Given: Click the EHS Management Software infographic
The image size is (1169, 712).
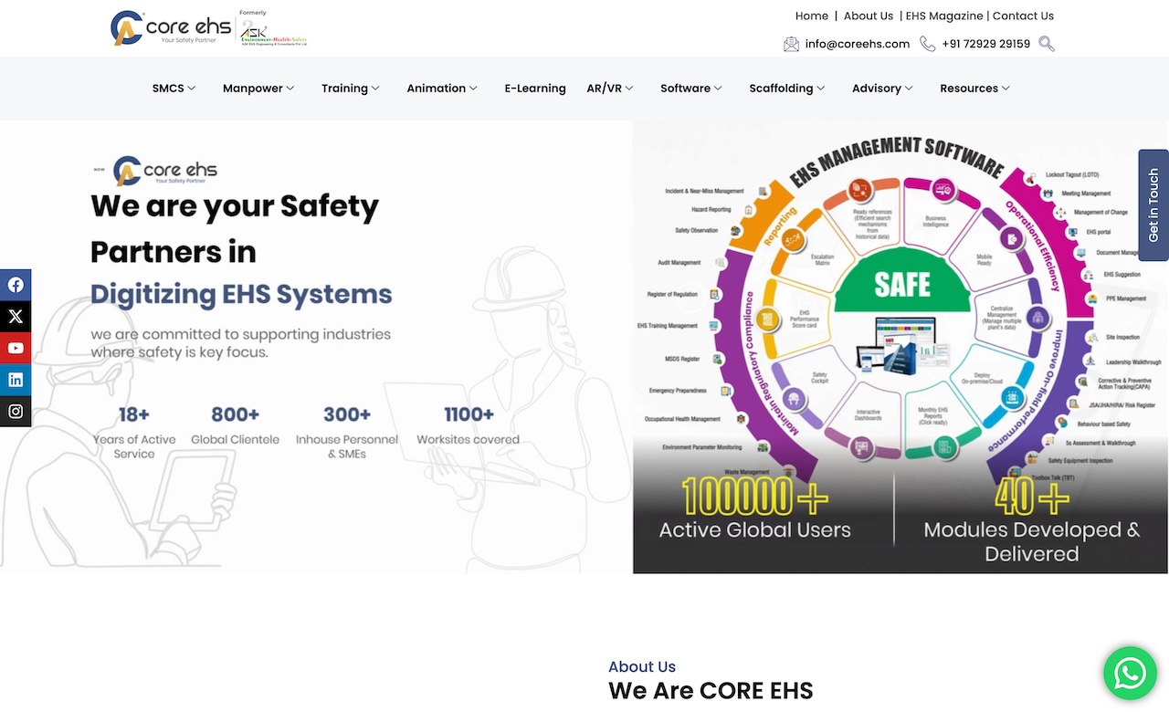Looking at the screenshot, I should 900,347.
